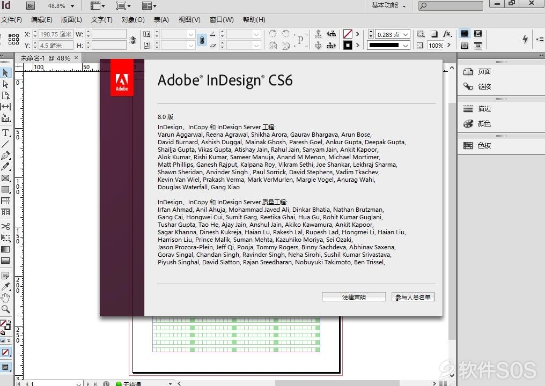545x386 pixels.
Task: Open arrange documents dropdown
Action: tap(150, 5)
